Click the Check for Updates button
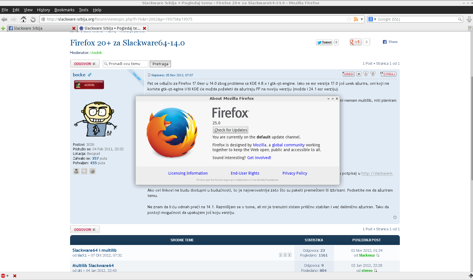 pyautogui.click(x=231, y=130)
